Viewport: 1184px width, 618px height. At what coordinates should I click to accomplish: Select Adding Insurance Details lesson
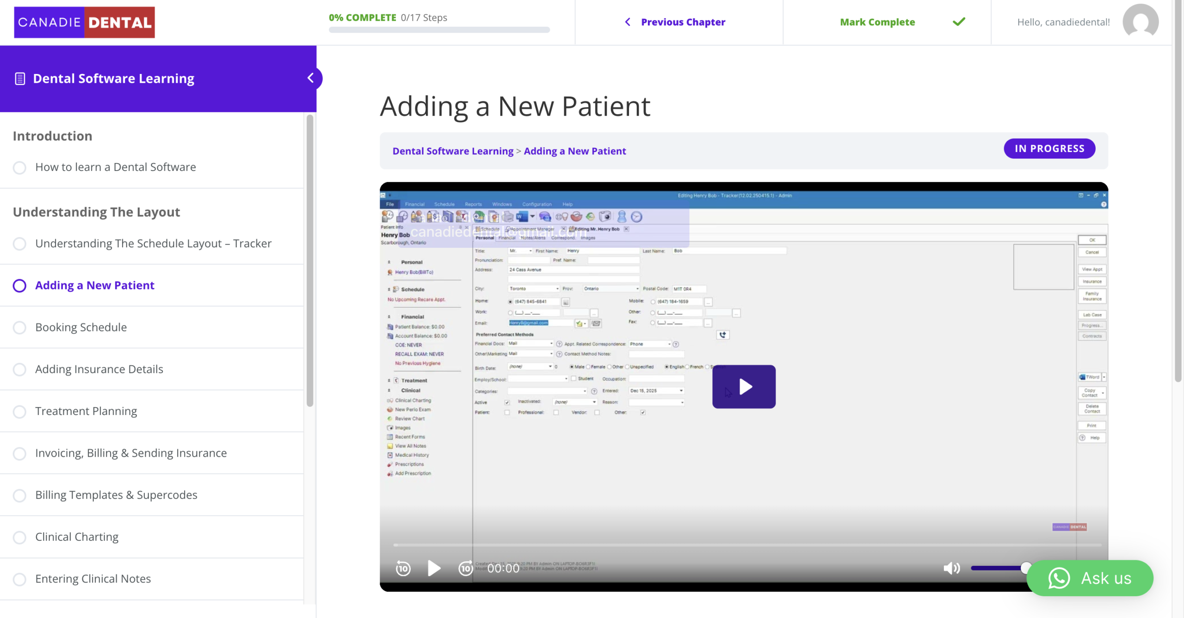coord(99,369)
